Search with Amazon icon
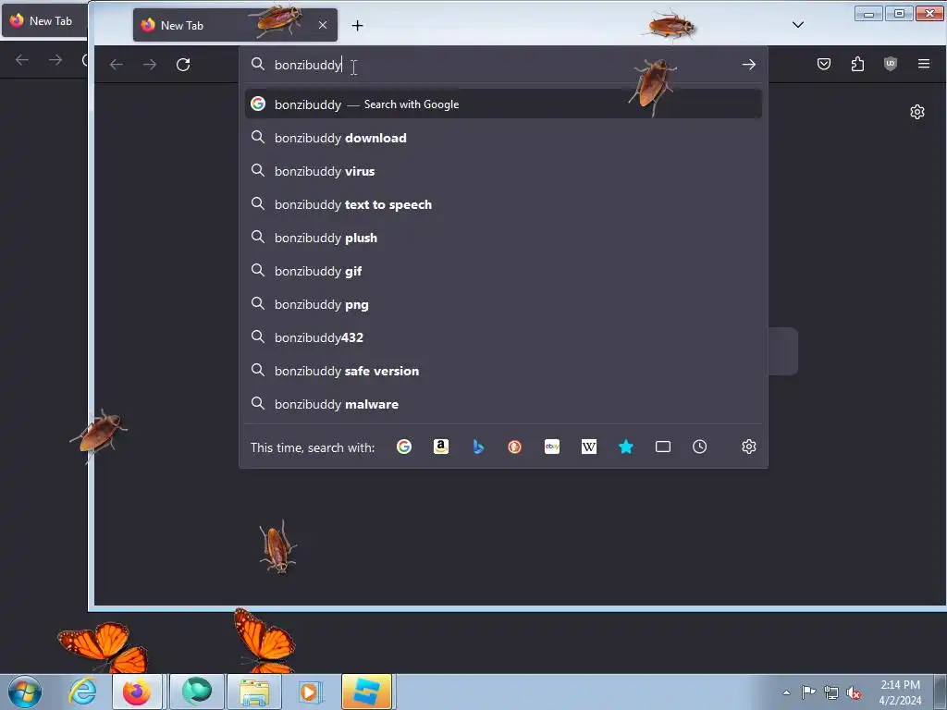Image resolution: width=947 pixels, height=710 pixels. [x=441, y=447]
